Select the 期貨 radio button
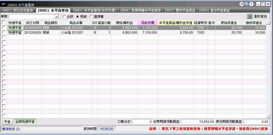The height and width of the screenshot is (135, 273). tap(78, 17)
